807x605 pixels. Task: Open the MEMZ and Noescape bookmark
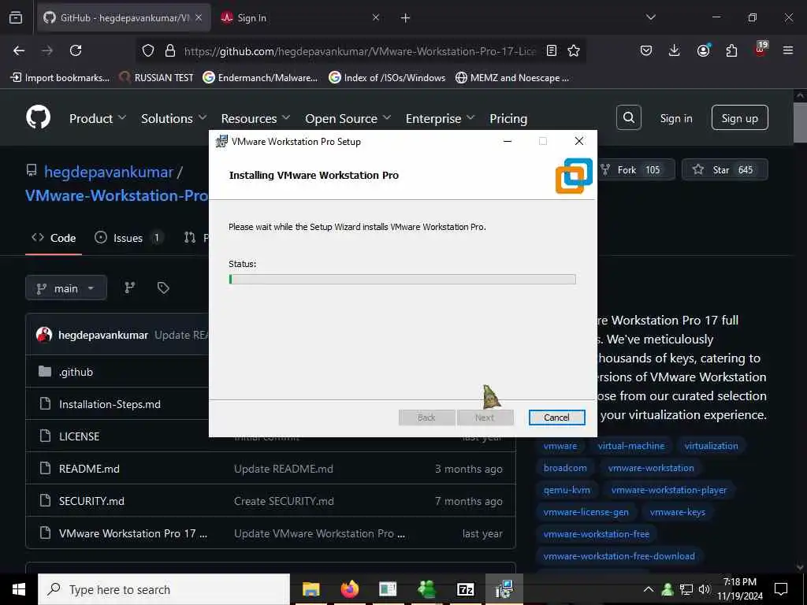[x=512, y=78]
